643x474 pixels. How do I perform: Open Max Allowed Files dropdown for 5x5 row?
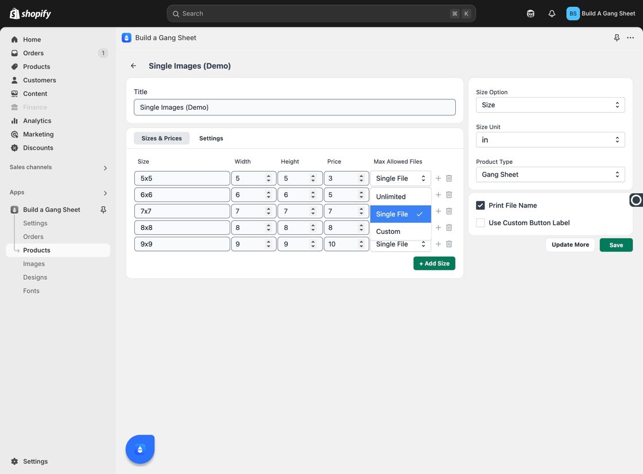coord(401,179)
